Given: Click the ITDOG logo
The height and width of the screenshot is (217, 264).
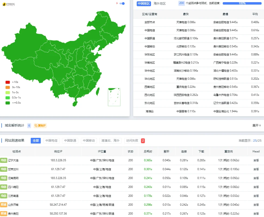Looking at the screenshot, I should tap(9, 4).
